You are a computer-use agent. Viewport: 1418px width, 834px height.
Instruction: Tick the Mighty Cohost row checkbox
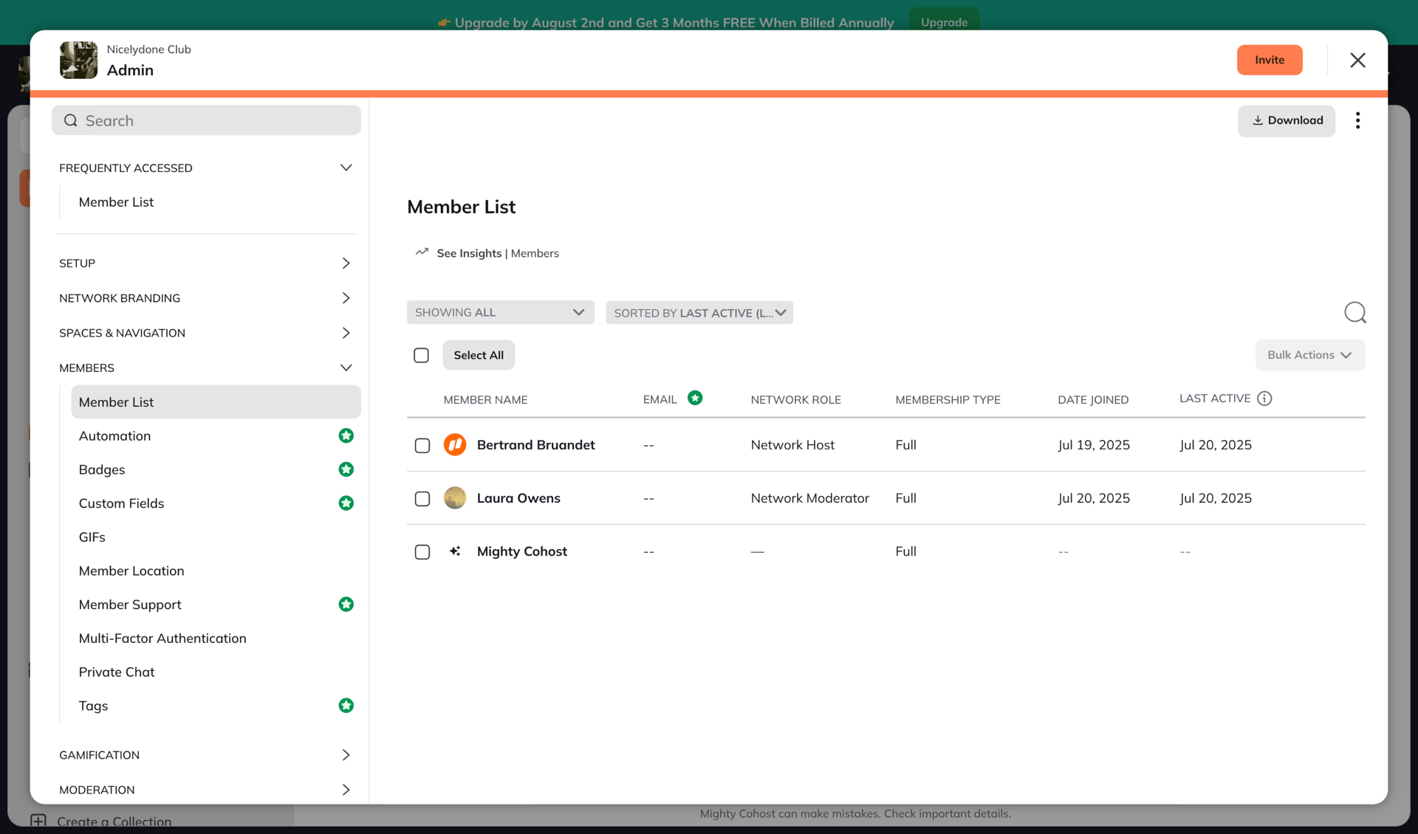point(422,551)
